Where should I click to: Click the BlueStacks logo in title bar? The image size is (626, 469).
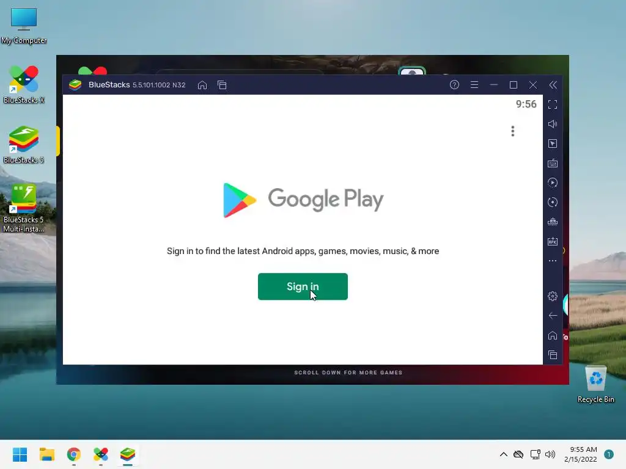[75, 84]
